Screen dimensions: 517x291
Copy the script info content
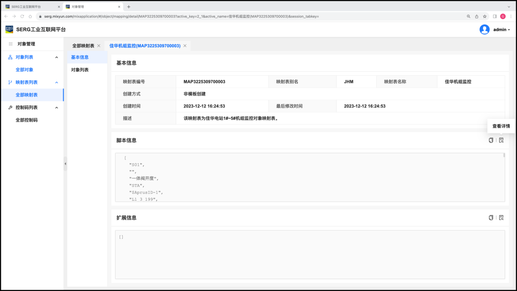click(491, 140)
